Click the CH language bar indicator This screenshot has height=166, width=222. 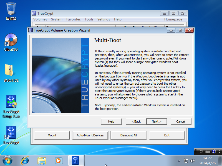click(201, 151)
